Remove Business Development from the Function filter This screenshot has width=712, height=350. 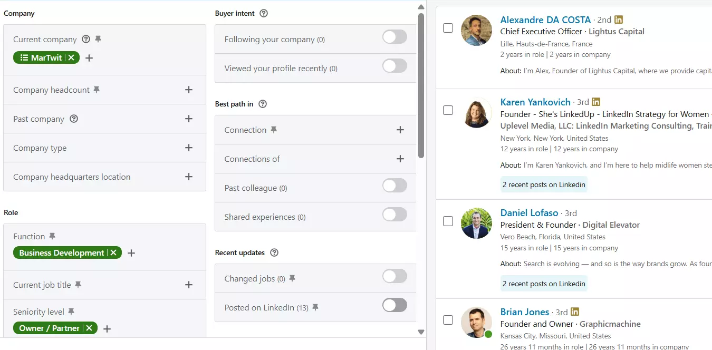113,252
